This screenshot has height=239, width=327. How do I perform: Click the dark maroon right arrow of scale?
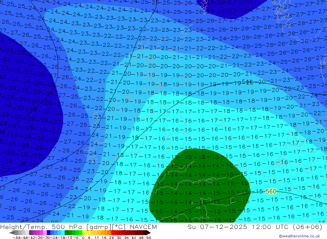pyautogui.click(x=149, y=232)
